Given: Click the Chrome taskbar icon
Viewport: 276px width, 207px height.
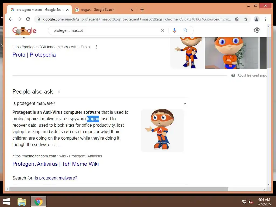Looking at the screenshot, I should pos(39,202).
